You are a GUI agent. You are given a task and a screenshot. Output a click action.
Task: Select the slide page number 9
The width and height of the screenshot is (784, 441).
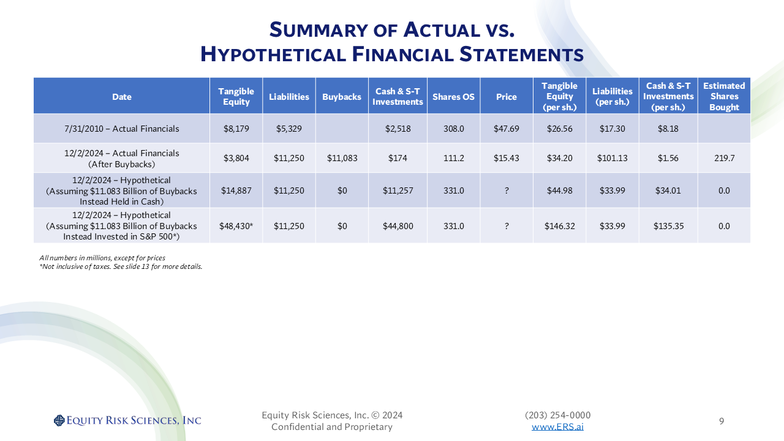click(722, 421)
